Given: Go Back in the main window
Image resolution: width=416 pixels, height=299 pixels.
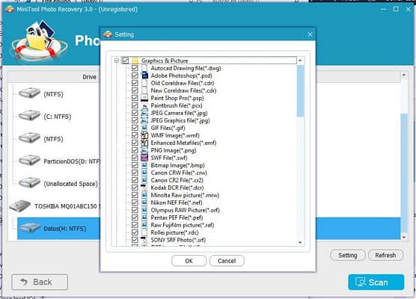Looking at the screenshot, I should pos(40,282).
